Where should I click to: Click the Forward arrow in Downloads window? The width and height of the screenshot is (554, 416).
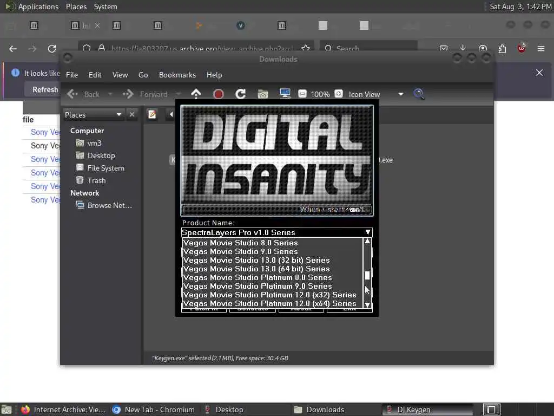[128, 94]
